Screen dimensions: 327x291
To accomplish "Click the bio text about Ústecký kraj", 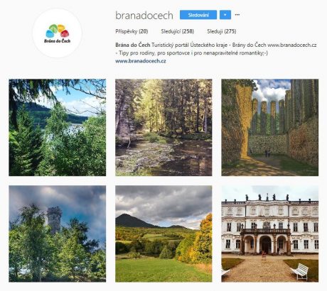I will click(x=216, y=49).
